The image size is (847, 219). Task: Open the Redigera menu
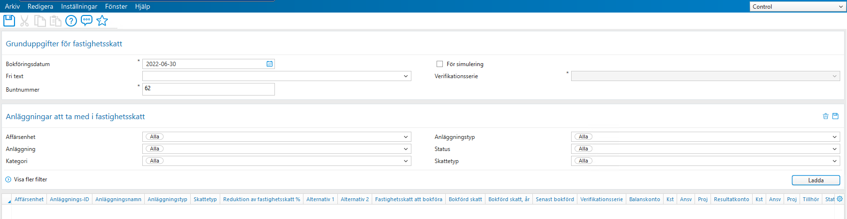(x=40, y=6)
